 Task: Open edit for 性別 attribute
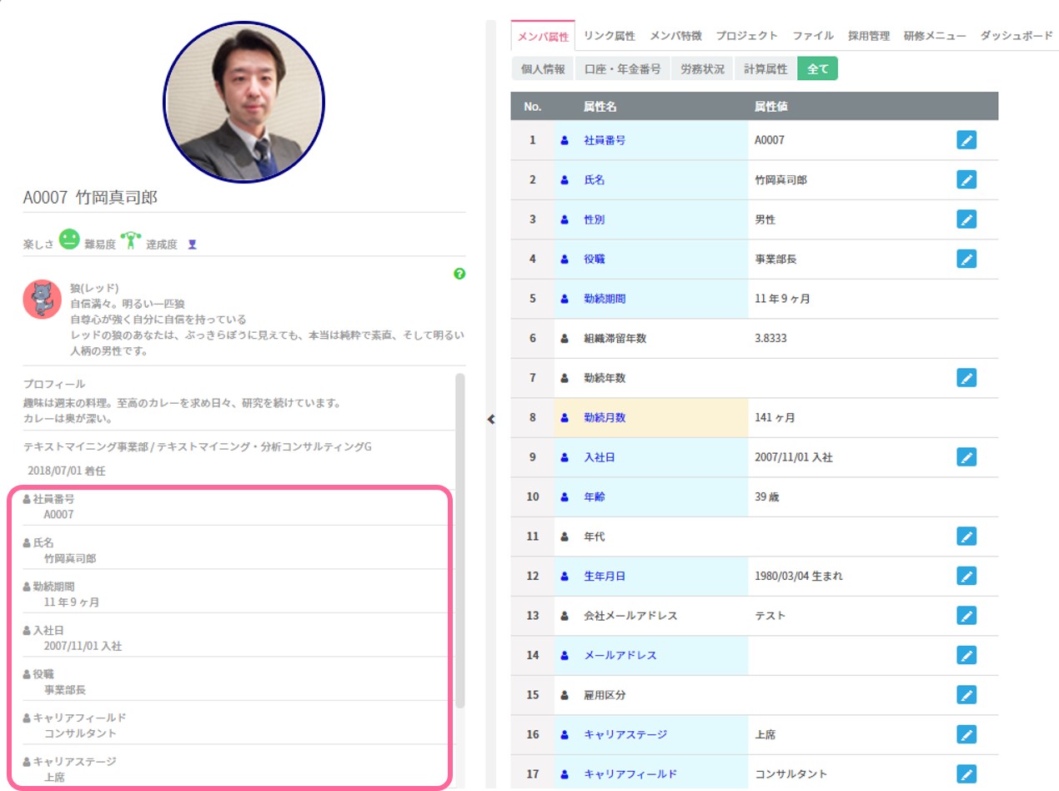click(x=966, y=219)
